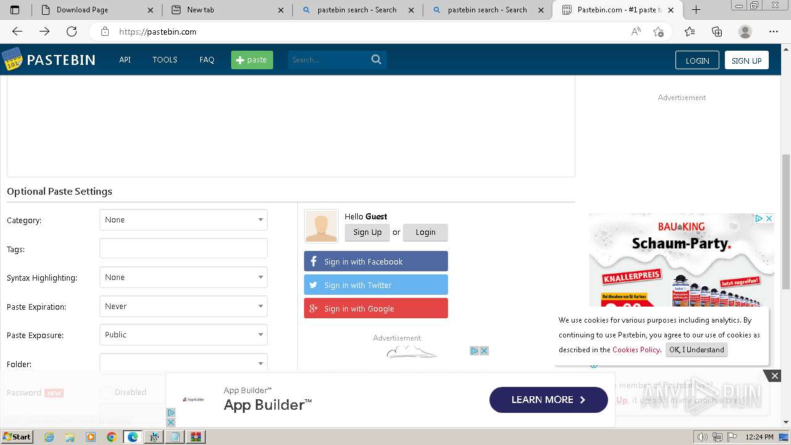Open the Syntax Highlighting dropdown
The width and height of the screenshot is (791, 445).
[184, 278]
